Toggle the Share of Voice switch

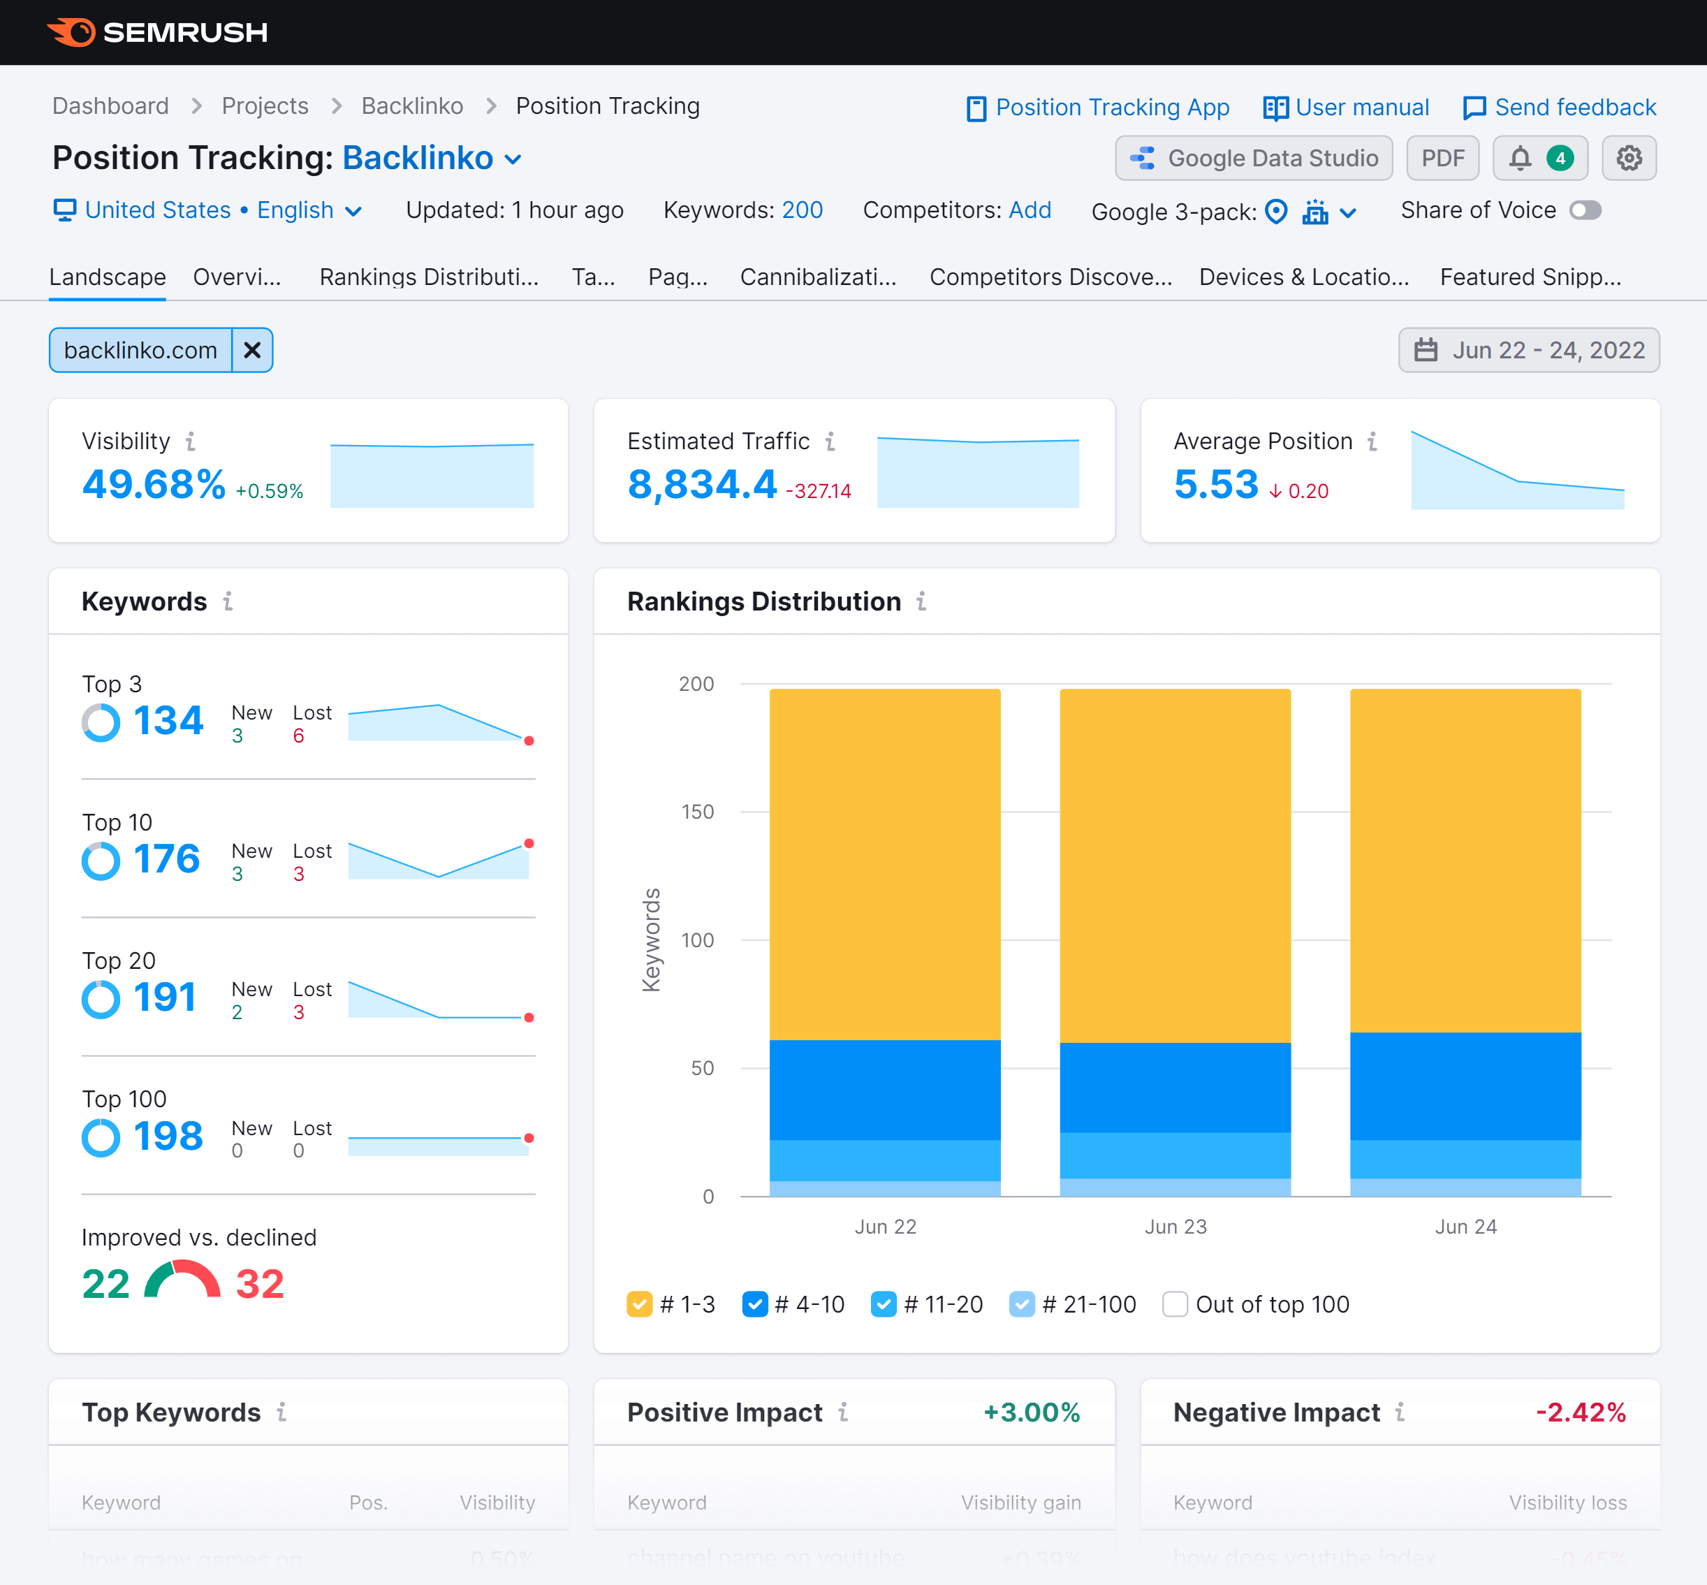[x=1585, y=210]
